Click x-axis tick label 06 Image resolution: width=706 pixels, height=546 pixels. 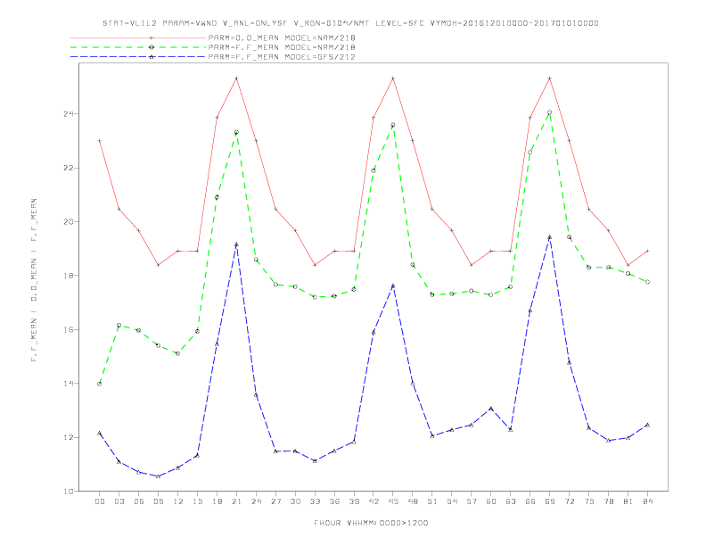click(x=139, y=501)
